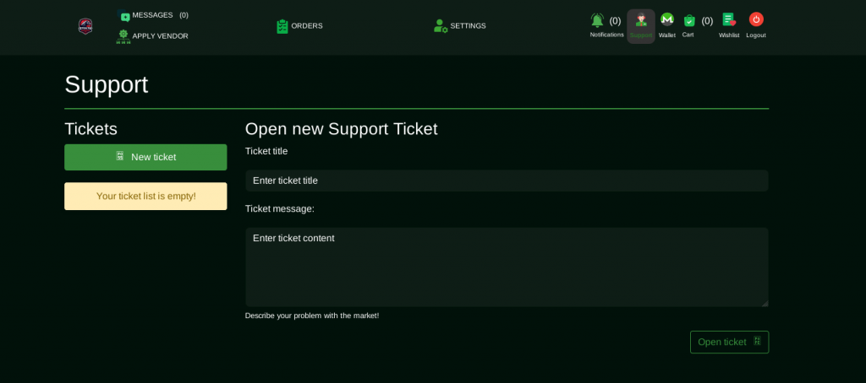Open the Monero Wallet icon
This screenshot has width=866, height=383.
click(x=667, y=19)
